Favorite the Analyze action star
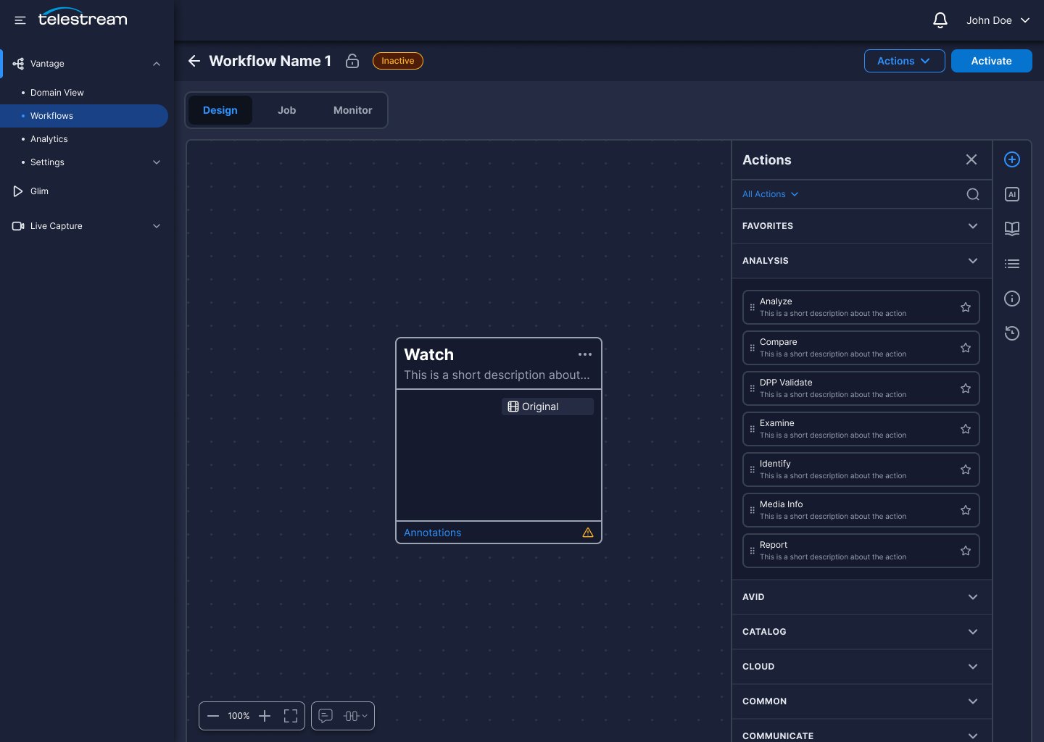 (x=966, y=307)
